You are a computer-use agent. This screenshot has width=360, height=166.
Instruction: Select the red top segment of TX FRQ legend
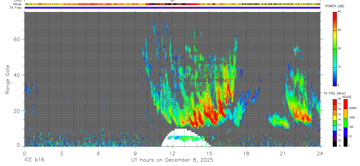335,102
